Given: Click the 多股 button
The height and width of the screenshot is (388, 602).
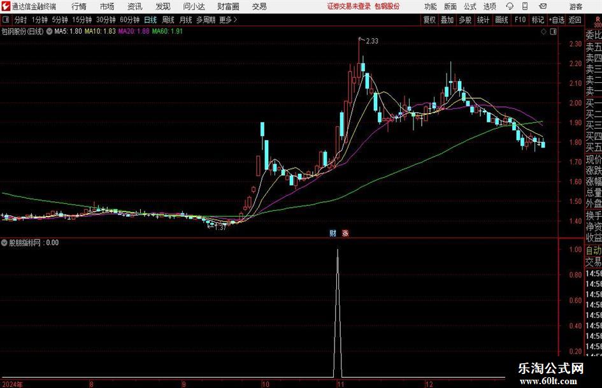Looking at the screenshot, I should pyautogui.click(x=465, y=20).
